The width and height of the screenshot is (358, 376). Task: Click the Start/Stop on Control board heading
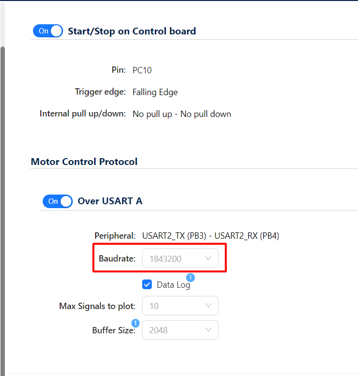click(132, 31)
